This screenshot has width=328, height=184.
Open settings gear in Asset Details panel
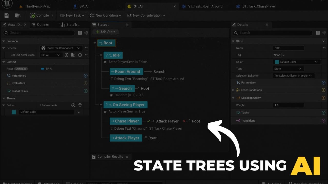[86, 33]
